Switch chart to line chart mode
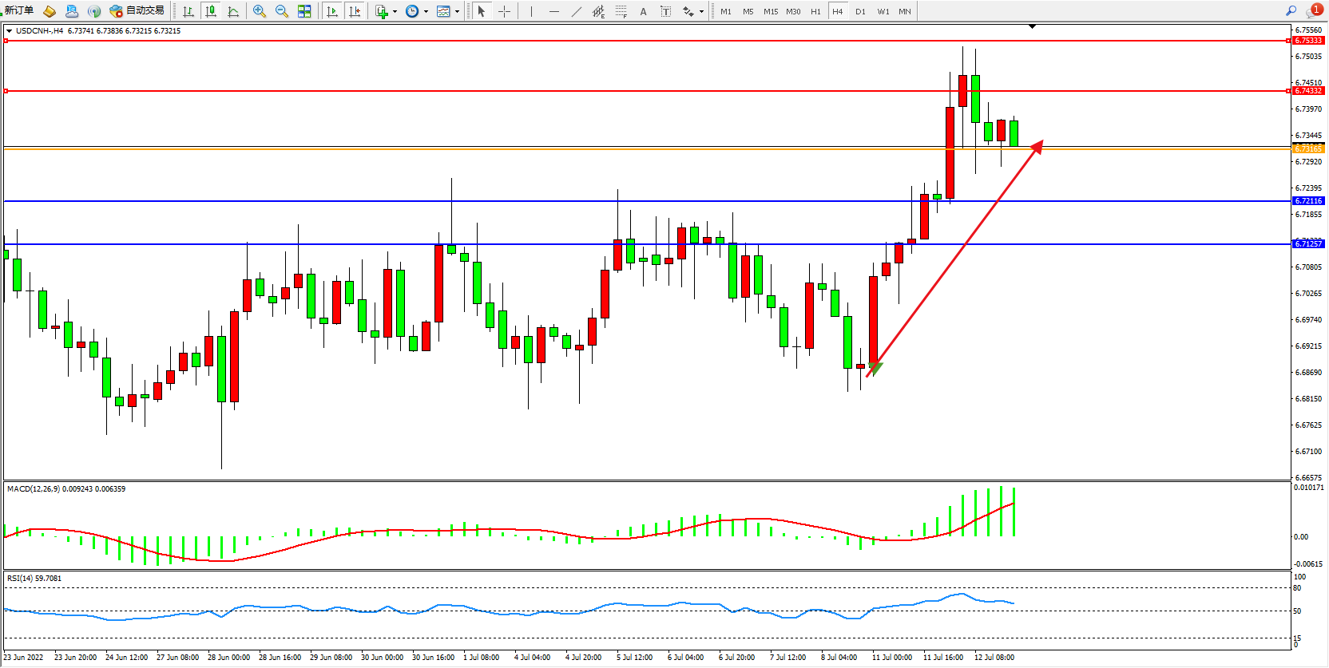 click(x=233, y=11)
